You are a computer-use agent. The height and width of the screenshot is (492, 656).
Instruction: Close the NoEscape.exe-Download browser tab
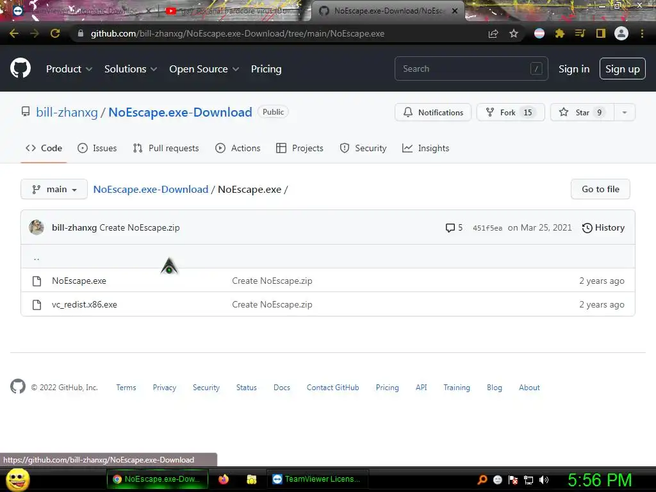tap(455, 11)
